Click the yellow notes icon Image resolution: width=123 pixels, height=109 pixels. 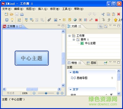(x=70, y=20)
